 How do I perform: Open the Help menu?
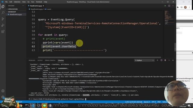pyautogui.click(x=46, y=2)
